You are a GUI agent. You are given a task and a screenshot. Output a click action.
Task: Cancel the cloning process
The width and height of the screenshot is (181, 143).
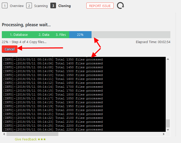(x=10, y=49)
